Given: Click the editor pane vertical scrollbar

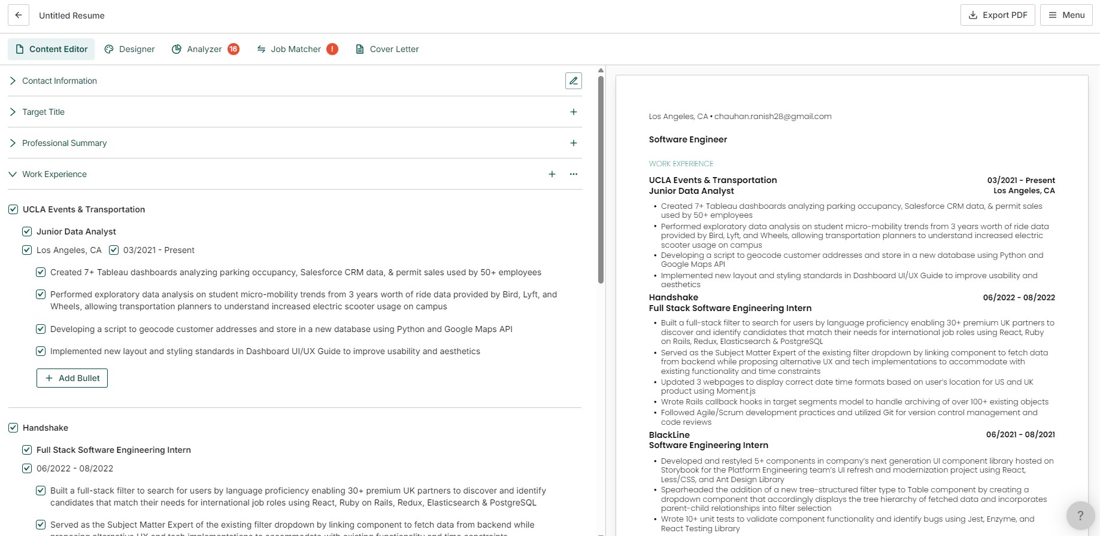Looking at the screenshot, I should pyautogui.click(x=601, y=179).
